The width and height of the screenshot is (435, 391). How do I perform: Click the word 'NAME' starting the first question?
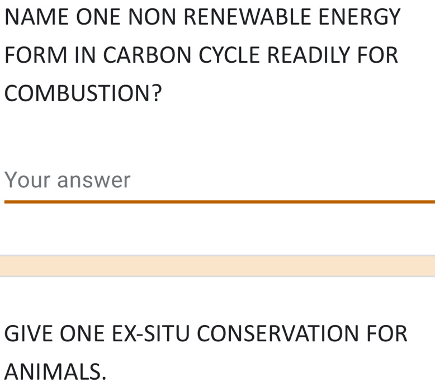pos(36,17)
